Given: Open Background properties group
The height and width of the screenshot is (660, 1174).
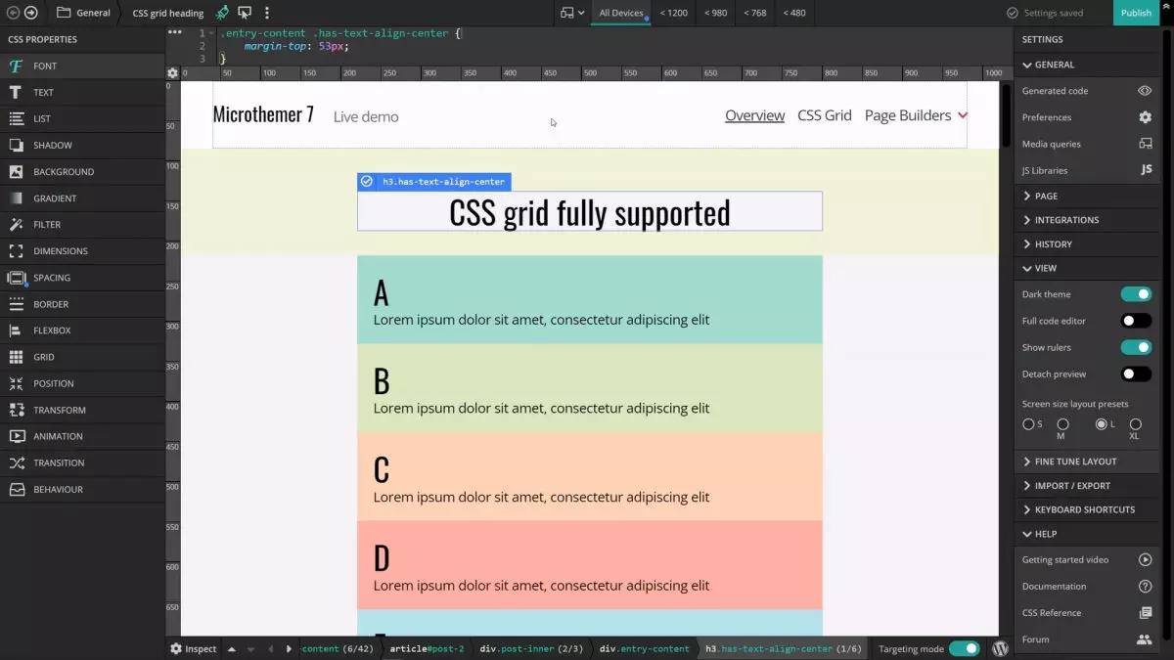Looking at the screenshot, I should (x=82, y=171).
